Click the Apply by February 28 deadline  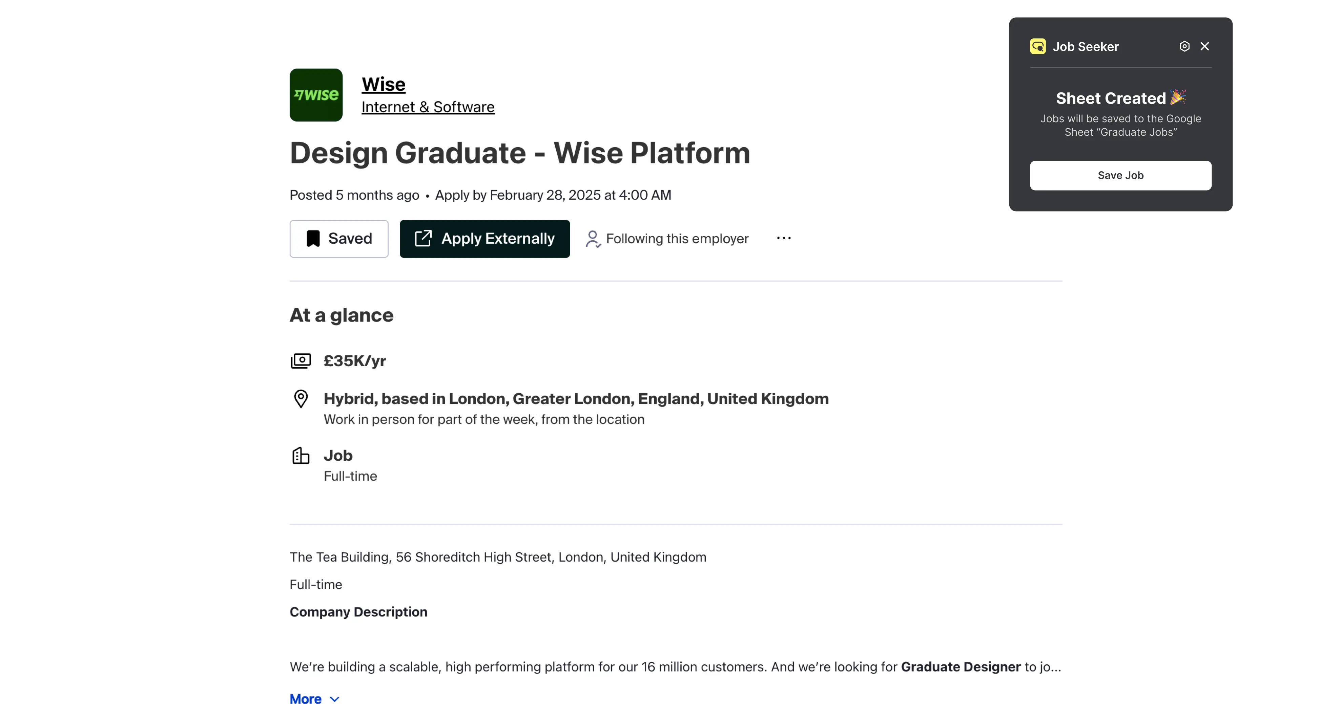coord(553,195)
